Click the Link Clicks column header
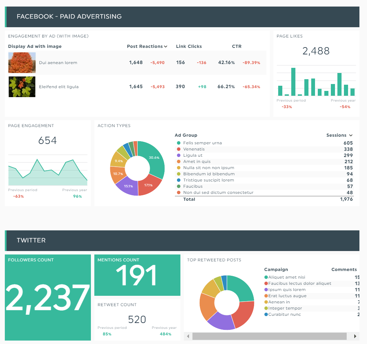The width and height of the screenshot is (367, 344). coord(189,46)
